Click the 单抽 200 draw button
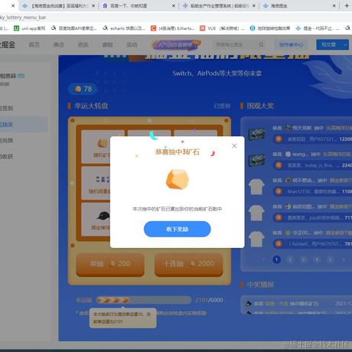This screenshot has height=352, width=352. pos(110,264)
